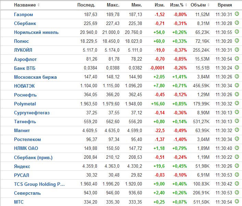Open the Polymetal stock link
242x206 pixels.
click(25, 104)
